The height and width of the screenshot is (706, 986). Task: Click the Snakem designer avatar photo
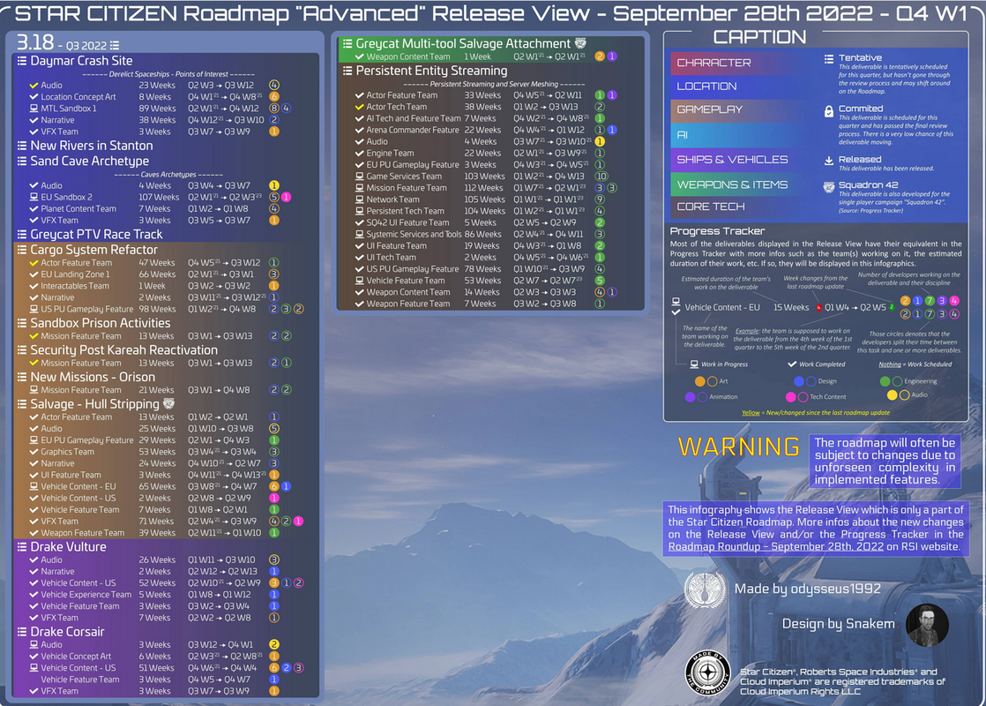(x=927, y=625)
